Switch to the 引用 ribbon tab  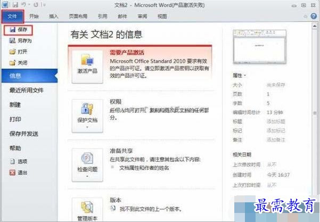102,16
